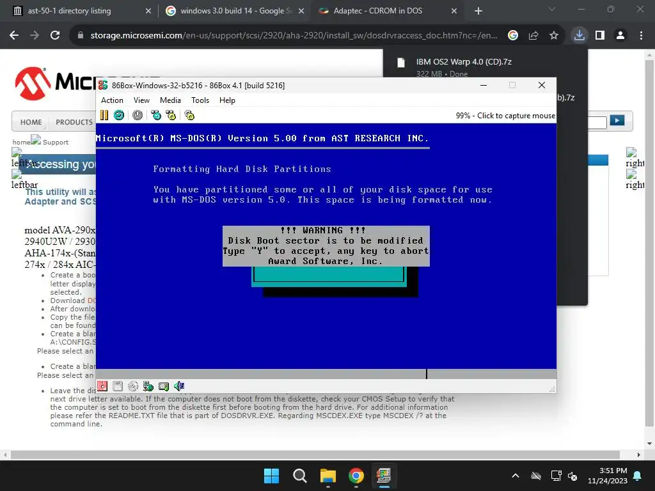
Task: Click the red floppy drive status icon
Action: 102,386
